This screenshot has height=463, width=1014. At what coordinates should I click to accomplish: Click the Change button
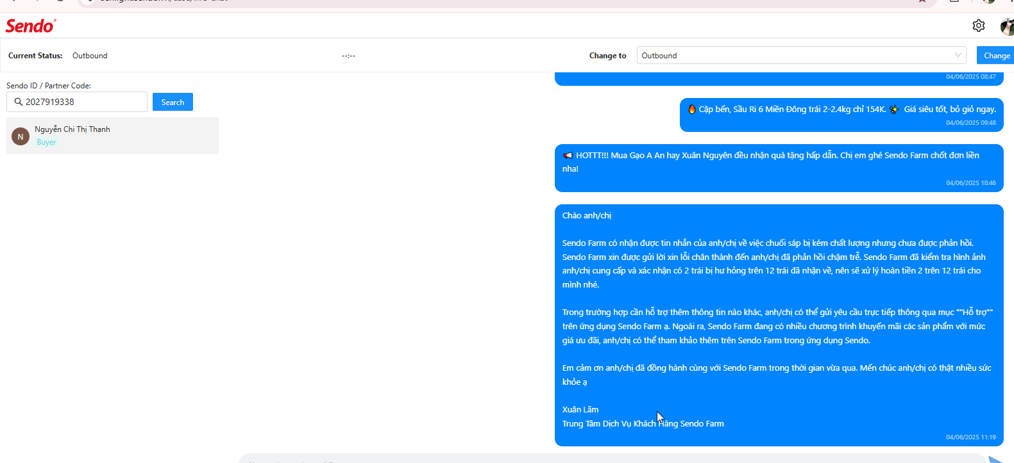tap(996, 56)
